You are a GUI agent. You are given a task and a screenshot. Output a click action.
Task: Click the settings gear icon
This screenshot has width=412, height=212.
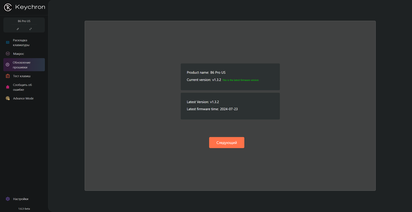coord(8,199)
